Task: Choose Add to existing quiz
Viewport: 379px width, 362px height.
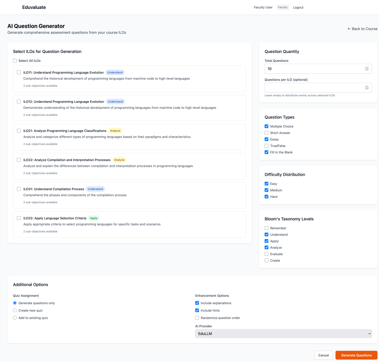Action: click(x=15, y=318)
